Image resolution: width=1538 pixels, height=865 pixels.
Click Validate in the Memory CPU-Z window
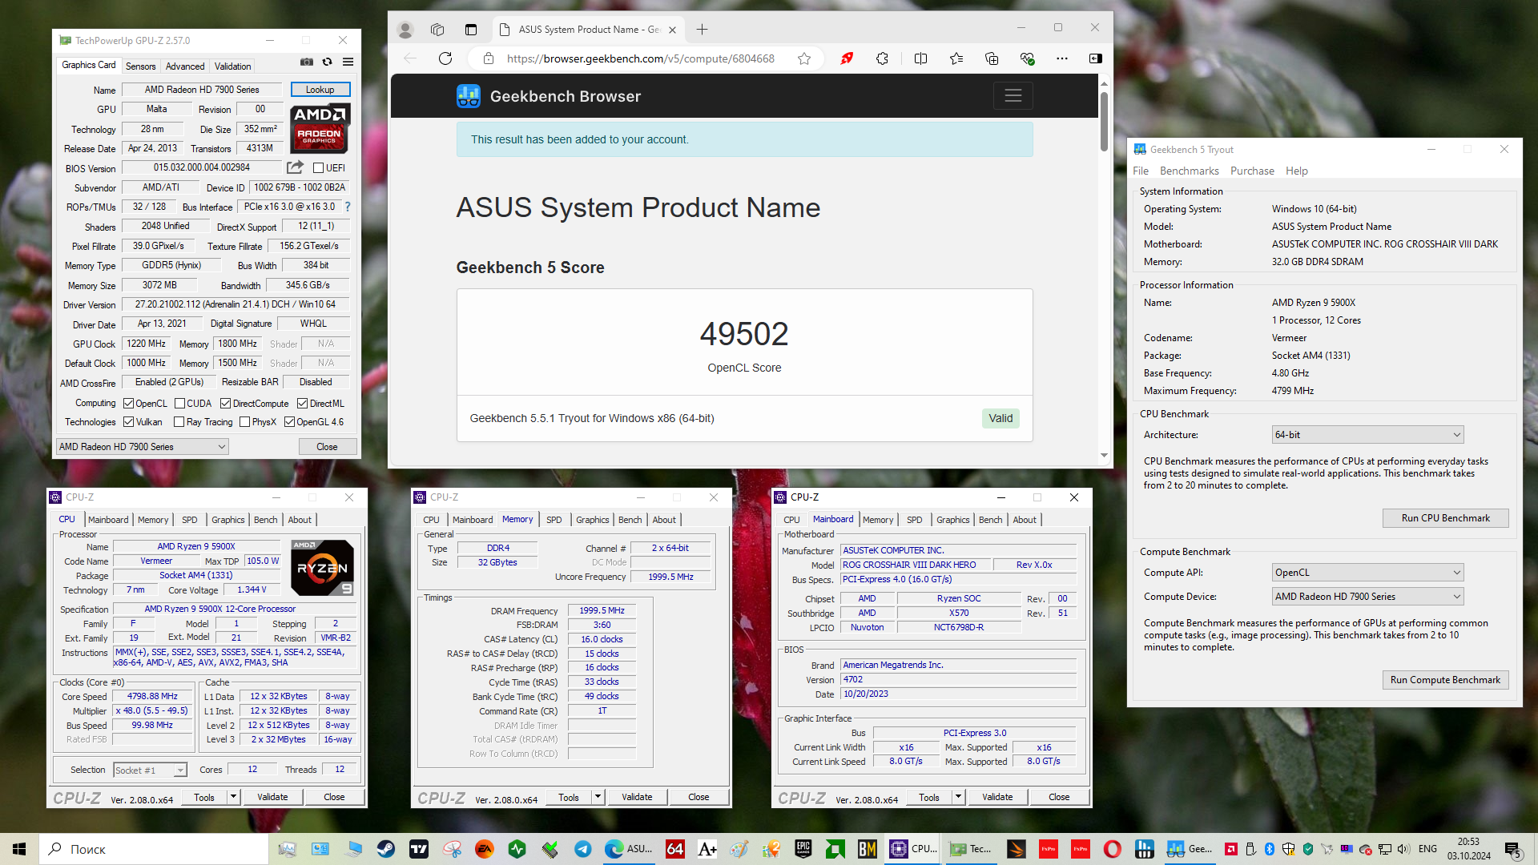coord(637,797)
